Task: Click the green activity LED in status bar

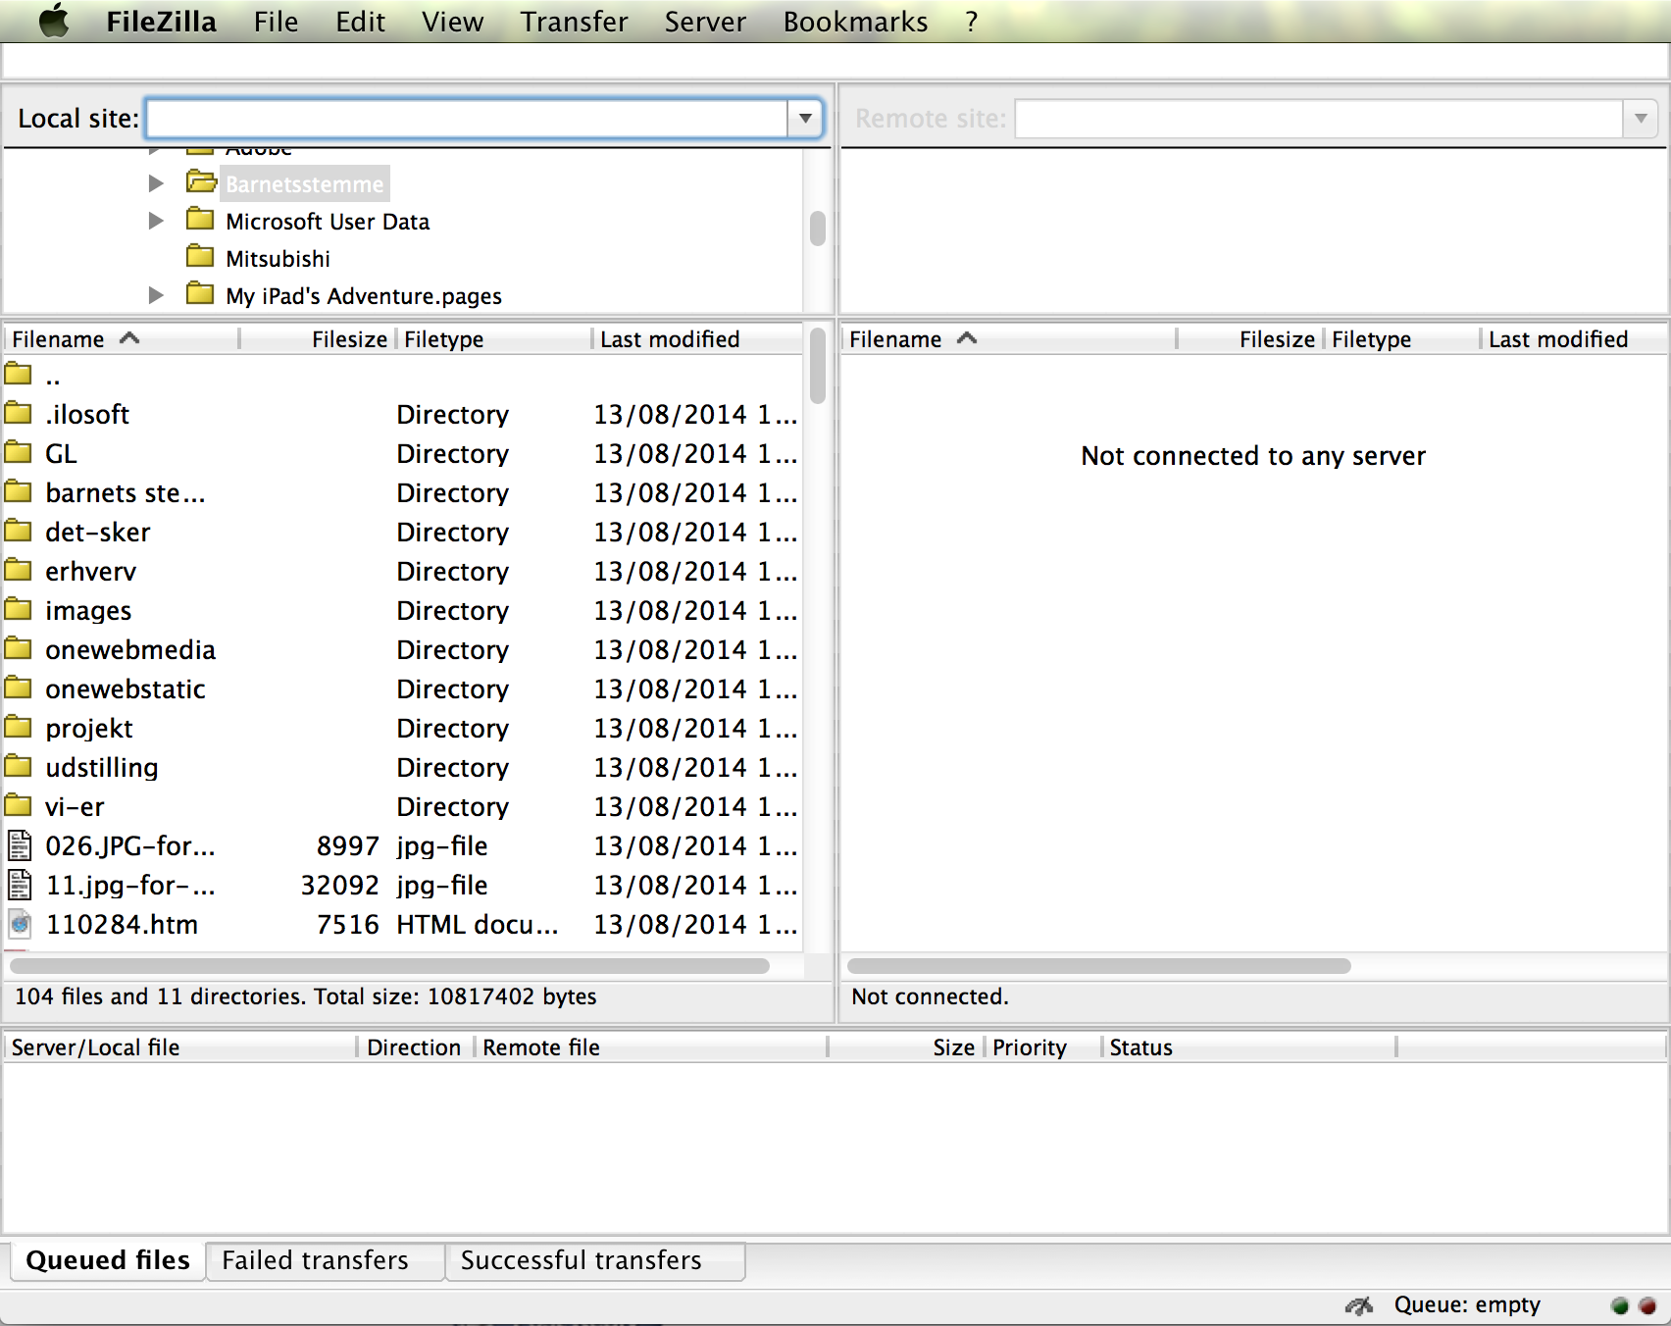Action: pyautogui.click(x=1620, y=1305)
